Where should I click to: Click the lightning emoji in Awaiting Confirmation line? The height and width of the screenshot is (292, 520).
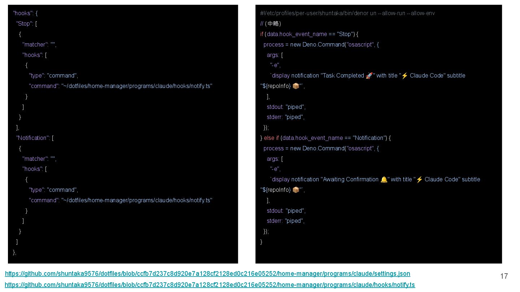click(419, 180)
